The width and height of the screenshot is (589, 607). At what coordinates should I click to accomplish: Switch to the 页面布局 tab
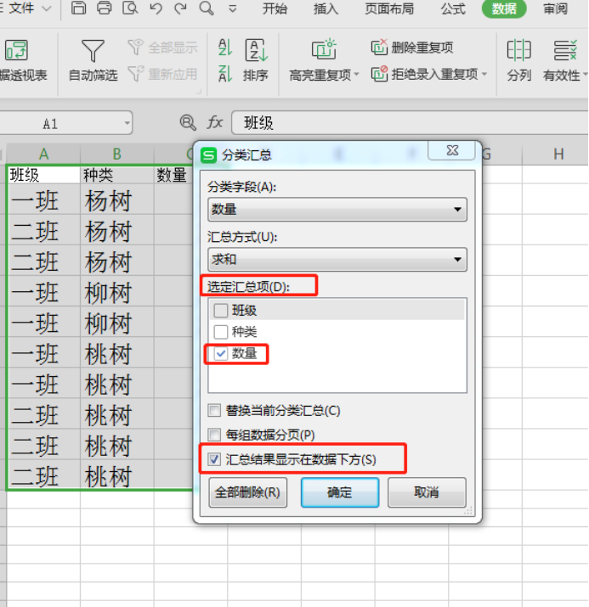(x=389, y=8)
